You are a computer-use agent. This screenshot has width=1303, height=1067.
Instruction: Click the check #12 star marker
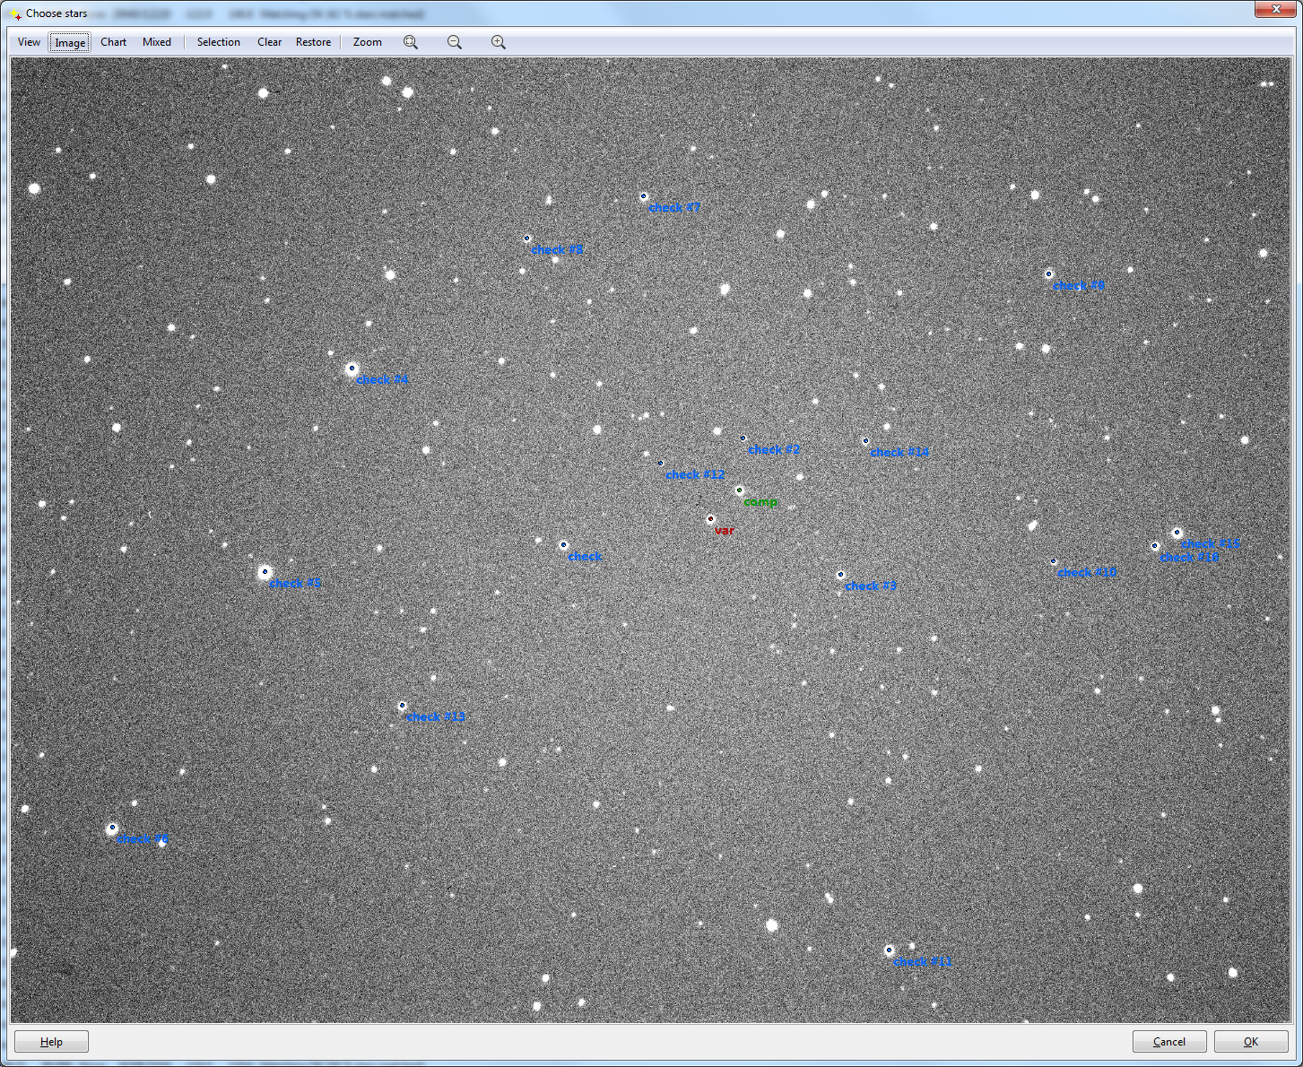click(661, 464)
